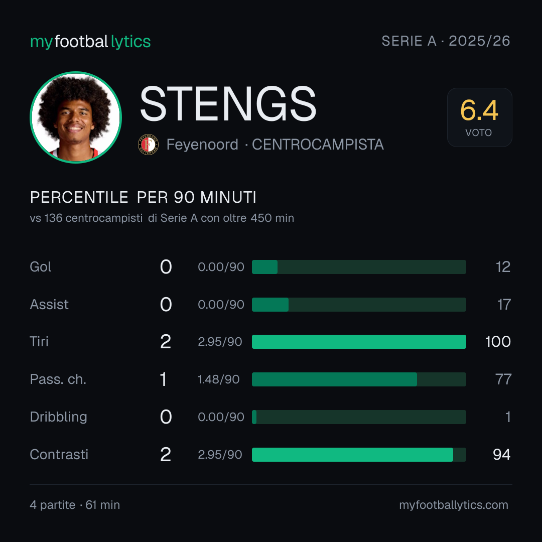Click the Pass. ch. percentile bar
Screen dimensions: 542x542
[x=359, y=379]
